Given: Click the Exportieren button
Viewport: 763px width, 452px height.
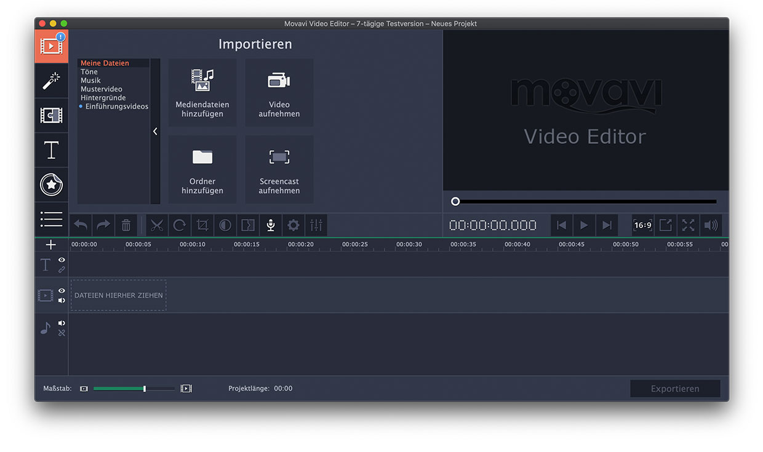Looking at the screenshot, I should tap(675, 389).
